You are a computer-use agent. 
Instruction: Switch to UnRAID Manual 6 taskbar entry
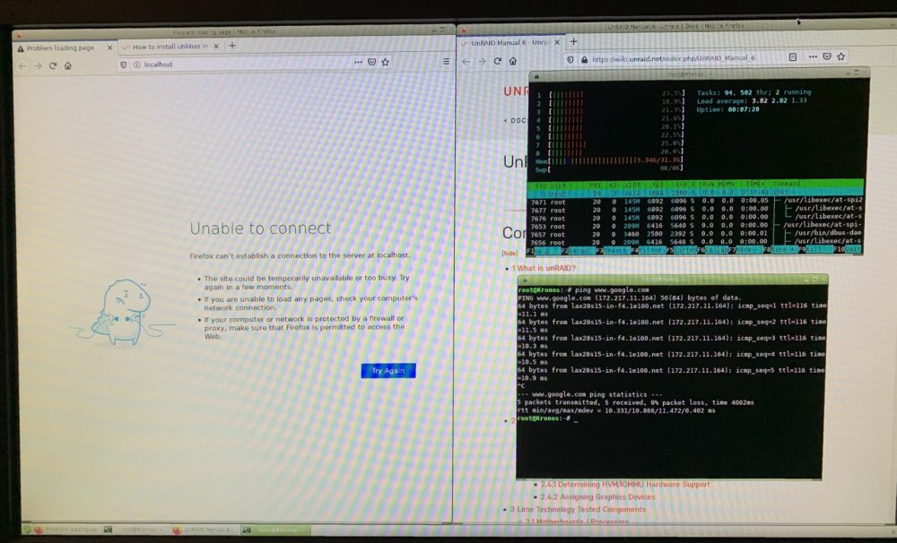point(205,530)
